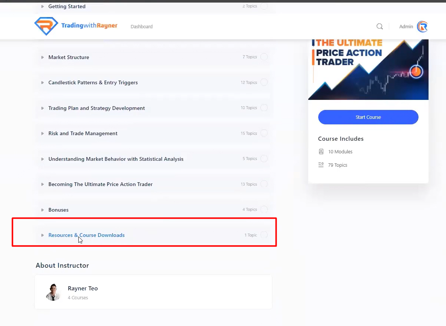Image resolution: width=446 pixels, height=326 pixels.
Task: Open Becoming The Ultimate Price Action Trader title
Action: click(x=100, y=184)
